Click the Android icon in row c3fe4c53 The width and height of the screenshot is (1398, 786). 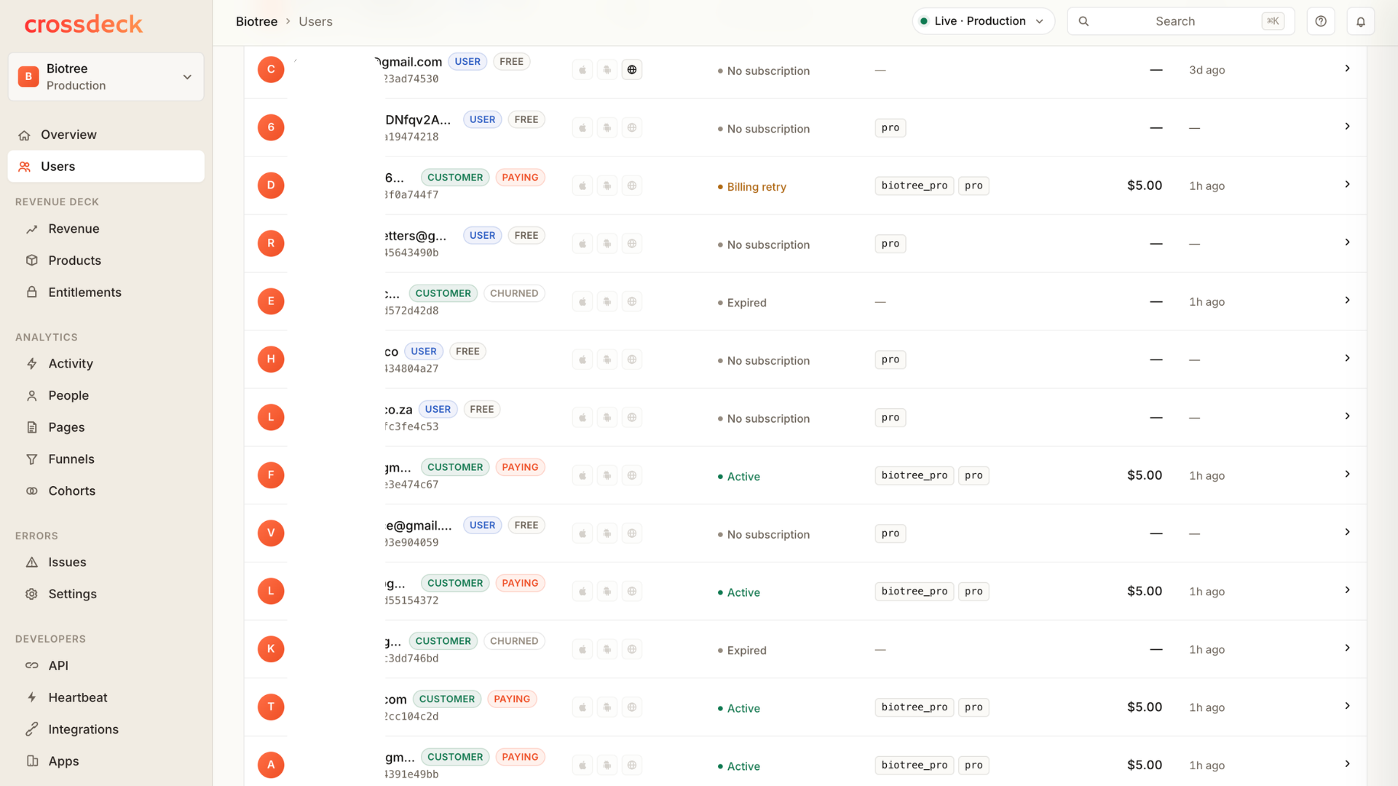click(607, 418)
